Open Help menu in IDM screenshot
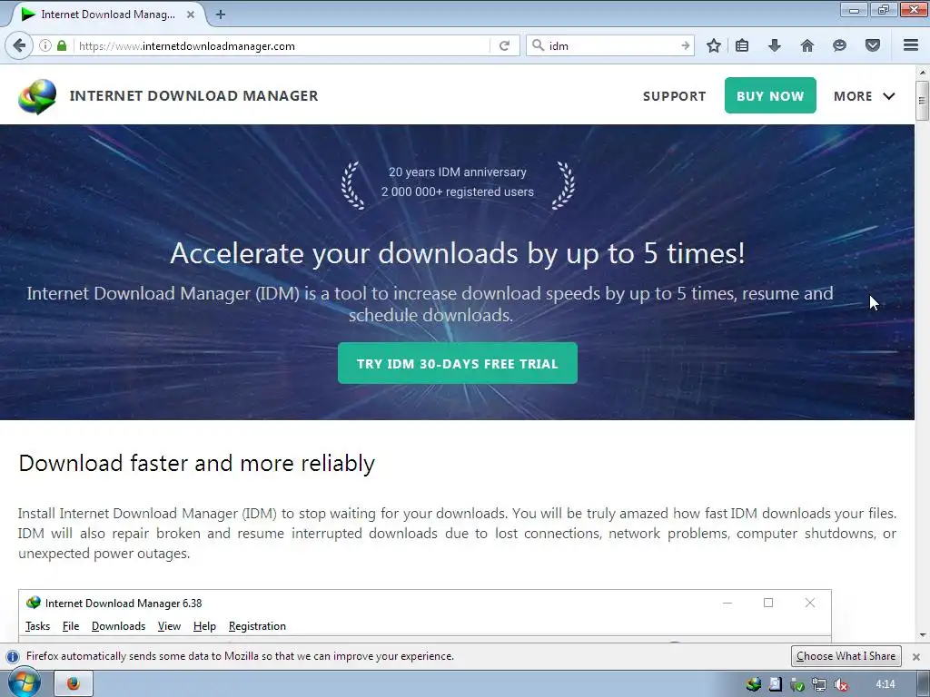930x697 pixels. [x=204, y=626]
